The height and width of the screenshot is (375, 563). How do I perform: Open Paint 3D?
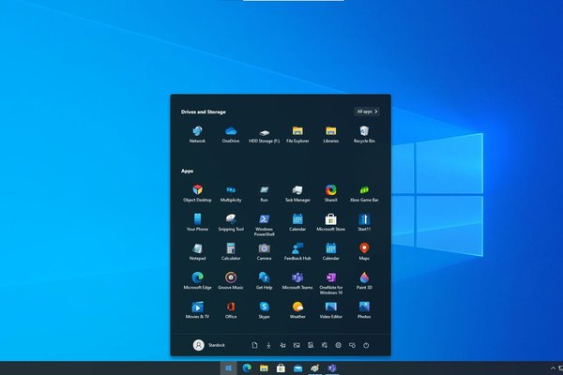364,281
